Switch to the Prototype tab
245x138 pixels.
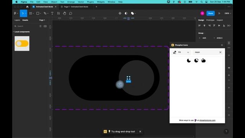click(210, 20)
